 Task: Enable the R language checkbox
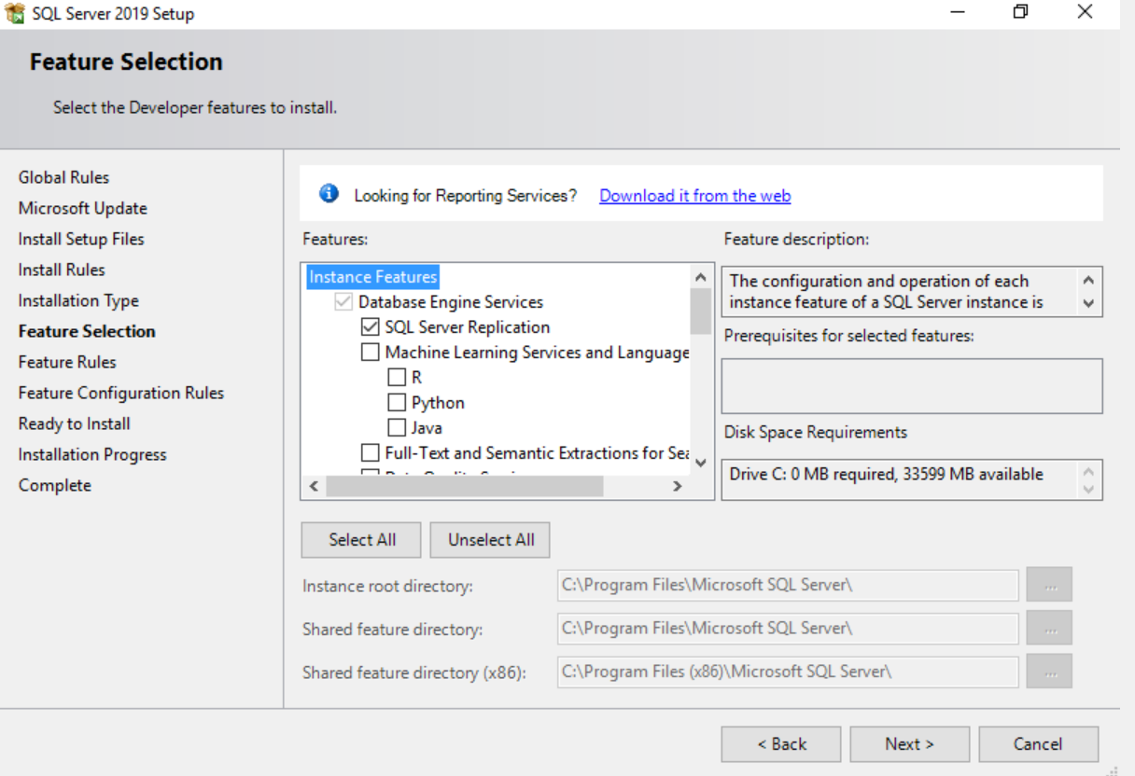pos(397,378)
